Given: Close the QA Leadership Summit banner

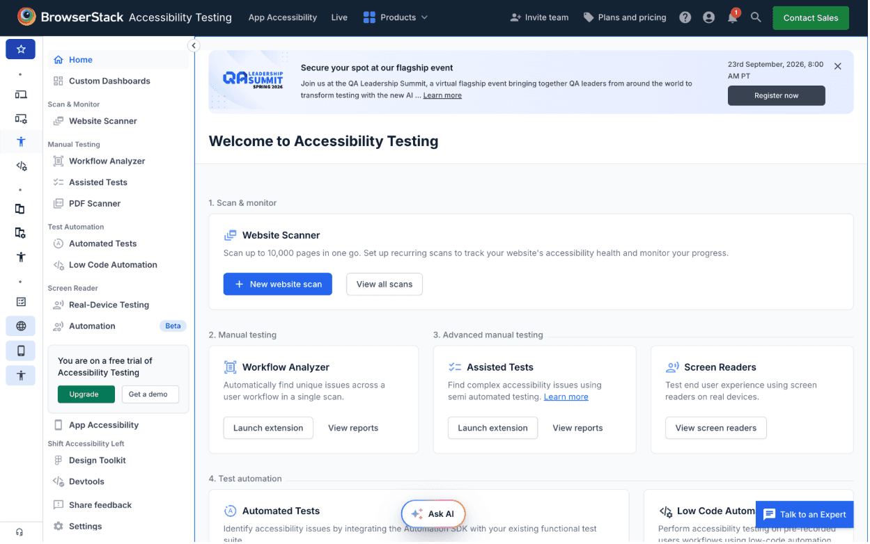Looking at the screenshot, I should [x=839, y=67].
